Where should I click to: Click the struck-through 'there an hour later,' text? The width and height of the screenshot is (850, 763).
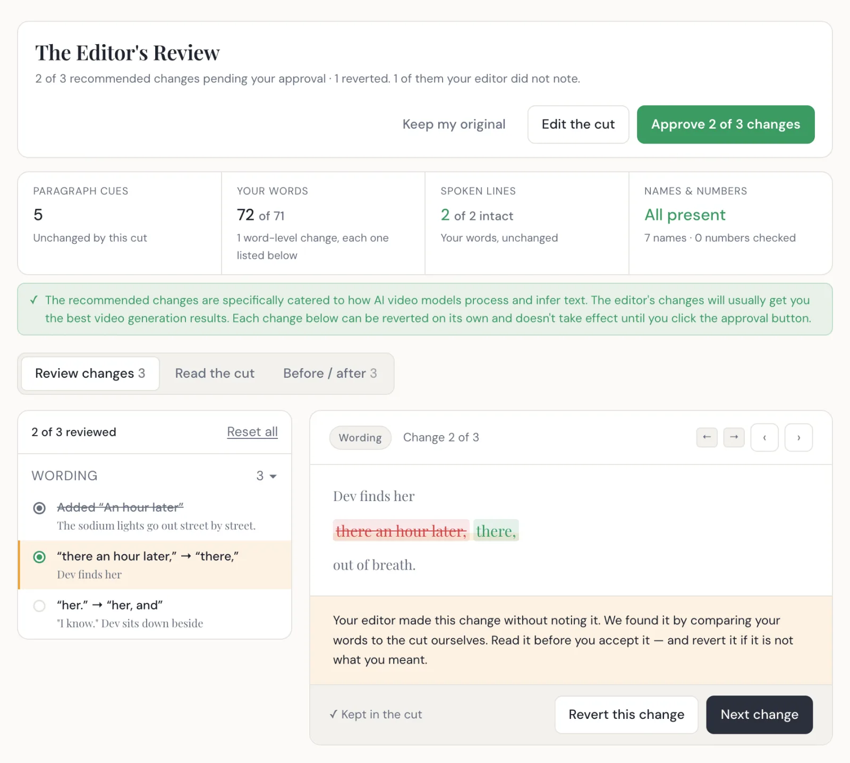[x=401, y=531]
